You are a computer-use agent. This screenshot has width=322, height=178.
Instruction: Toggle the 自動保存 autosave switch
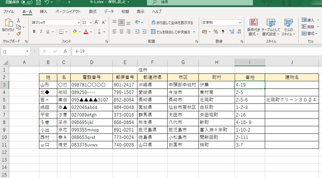(x=27, y=2)
